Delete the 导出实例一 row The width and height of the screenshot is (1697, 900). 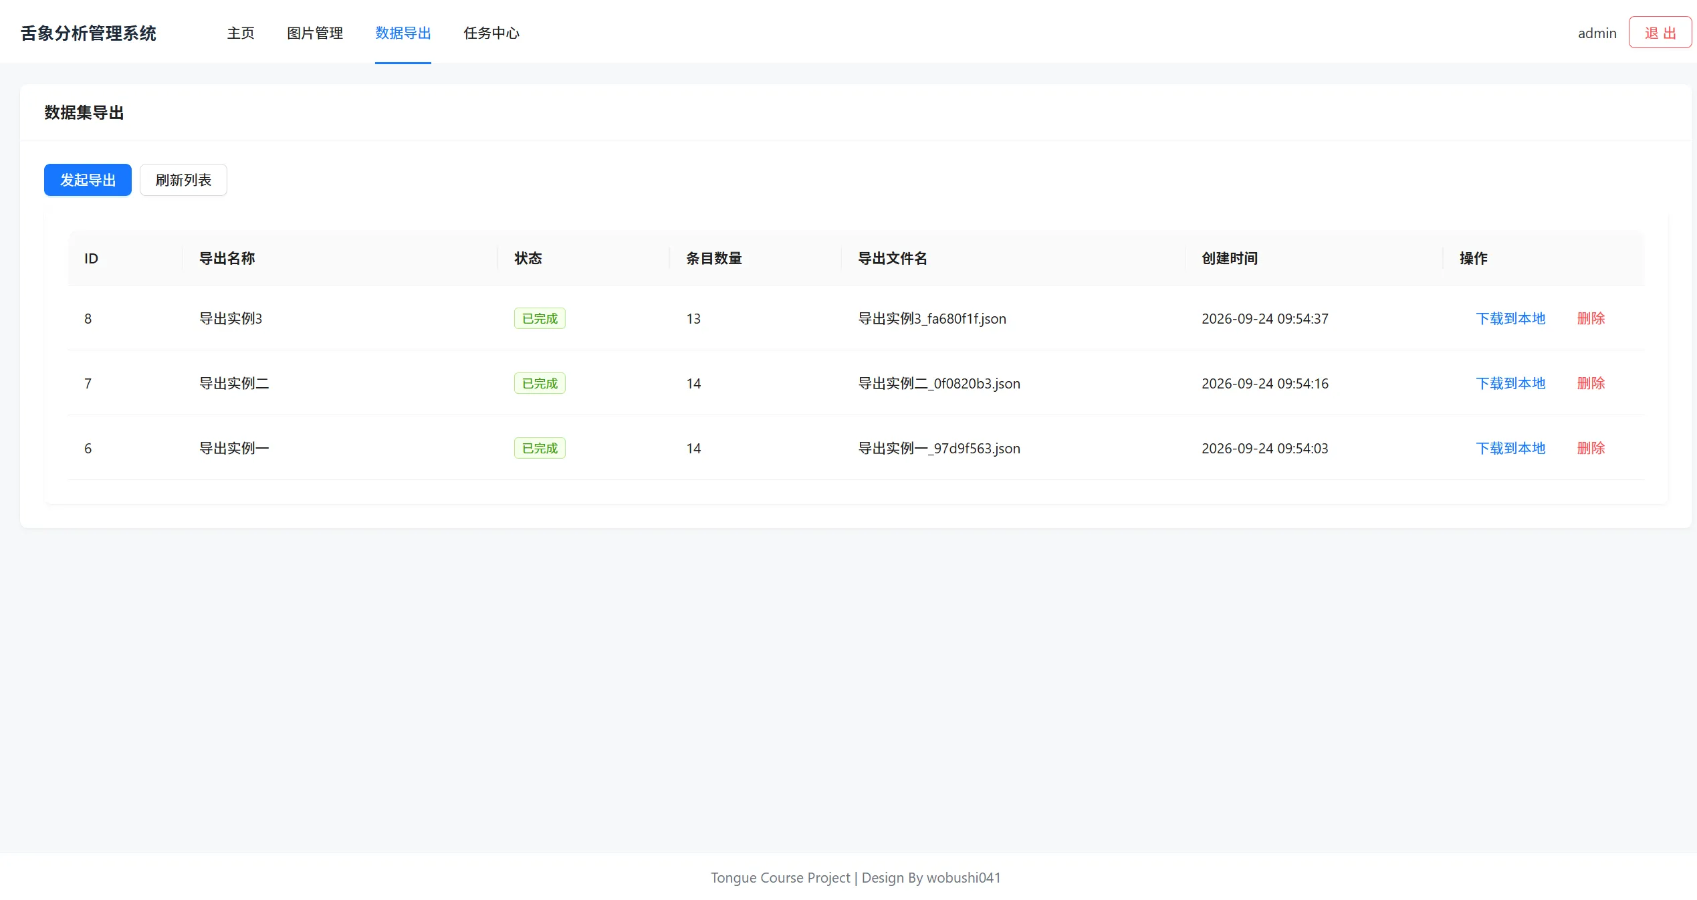[x=1591, y=448]
